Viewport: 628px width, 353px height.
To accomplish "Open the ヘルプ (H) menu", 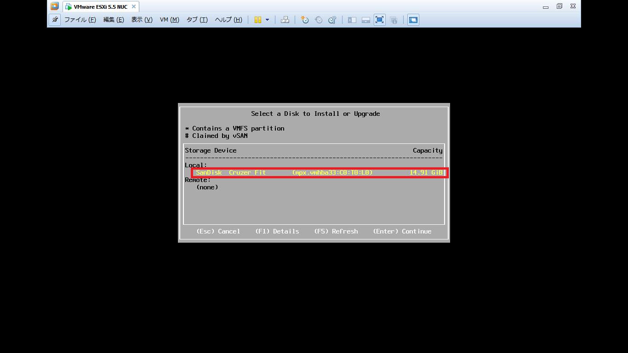I will [x=228, y=20].
